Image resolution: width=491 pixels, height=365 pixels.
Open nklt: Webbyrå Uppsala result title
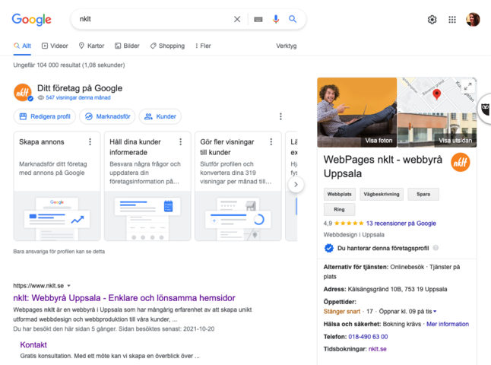pyautogui.click(x=124, y=298)
